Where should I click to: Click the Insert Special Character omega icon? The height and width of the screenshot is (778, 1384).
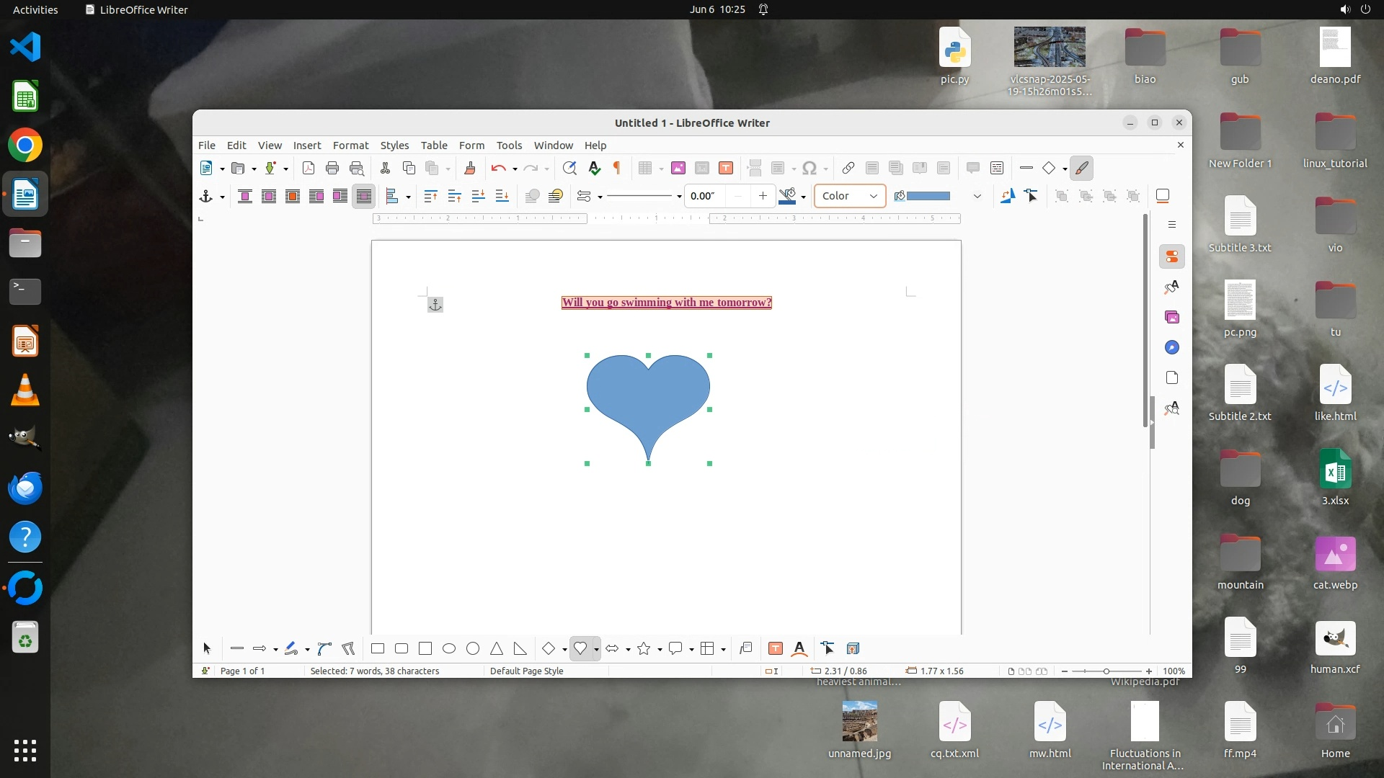tap(809, 168)
